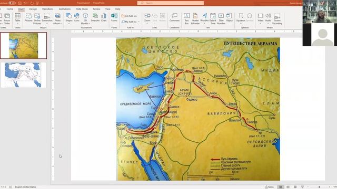Select slide 1 thumbnail with colored map
This screenshot has width=337, height=189.
coord(23,46)
